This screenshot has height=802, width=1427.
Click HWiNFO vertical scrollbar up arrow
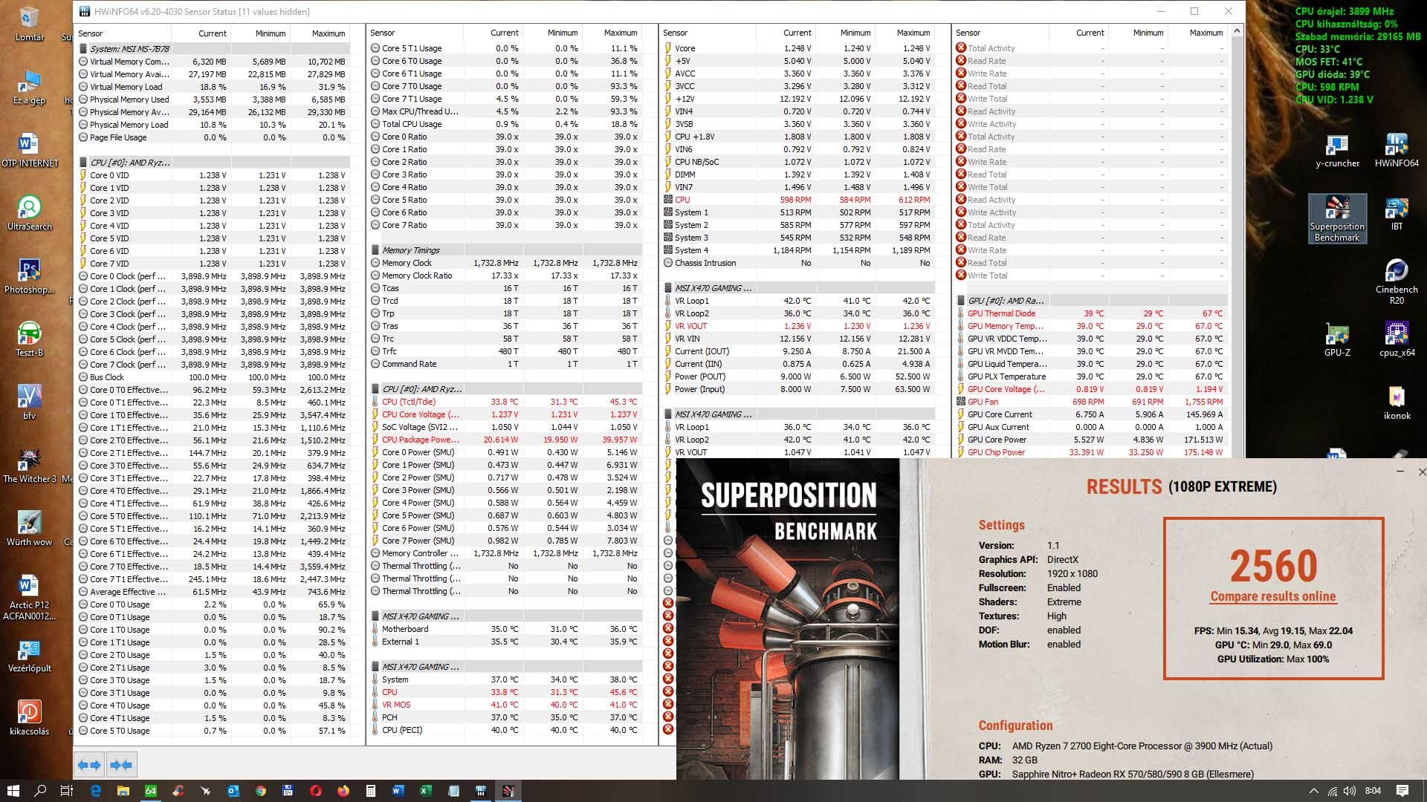(x=1237, y=31)
